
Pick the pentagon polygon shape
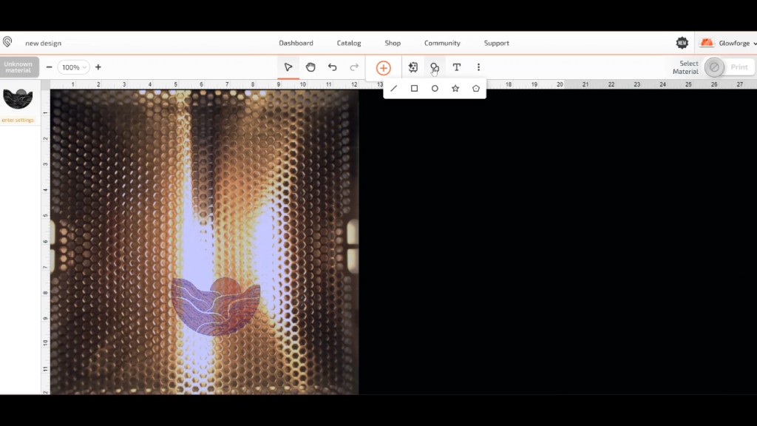(476, 89)
